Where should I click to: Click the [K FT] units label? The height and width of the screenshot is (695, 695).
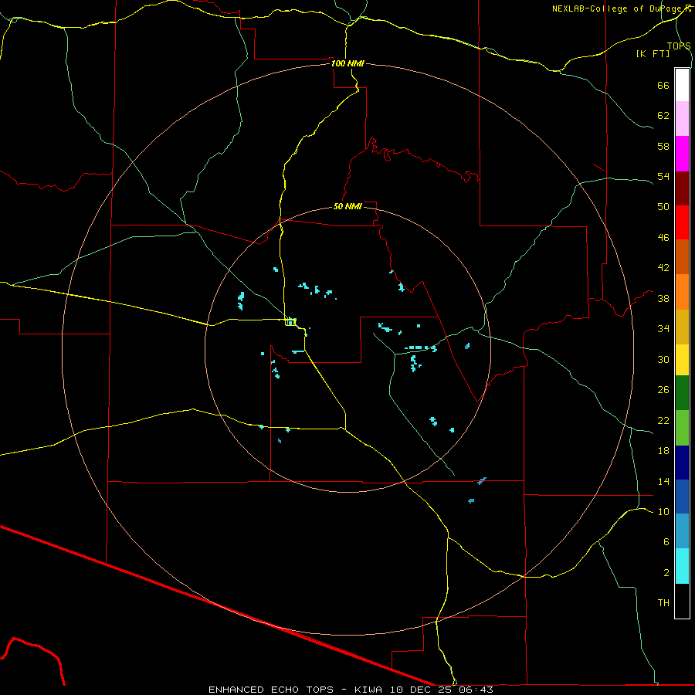coord(653,53)
